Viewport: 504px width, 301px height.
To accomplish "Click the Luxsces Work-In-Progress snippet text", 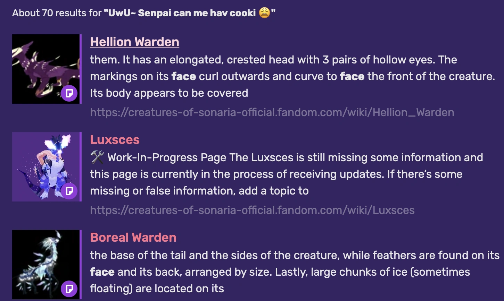I will (x=278, y=174).
